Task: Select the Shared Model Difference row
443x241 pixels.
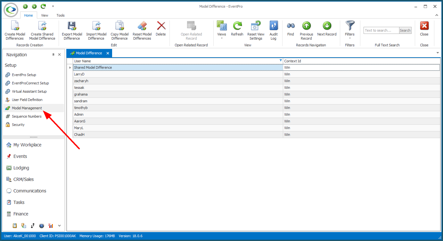Action: [x=256, y=67]
